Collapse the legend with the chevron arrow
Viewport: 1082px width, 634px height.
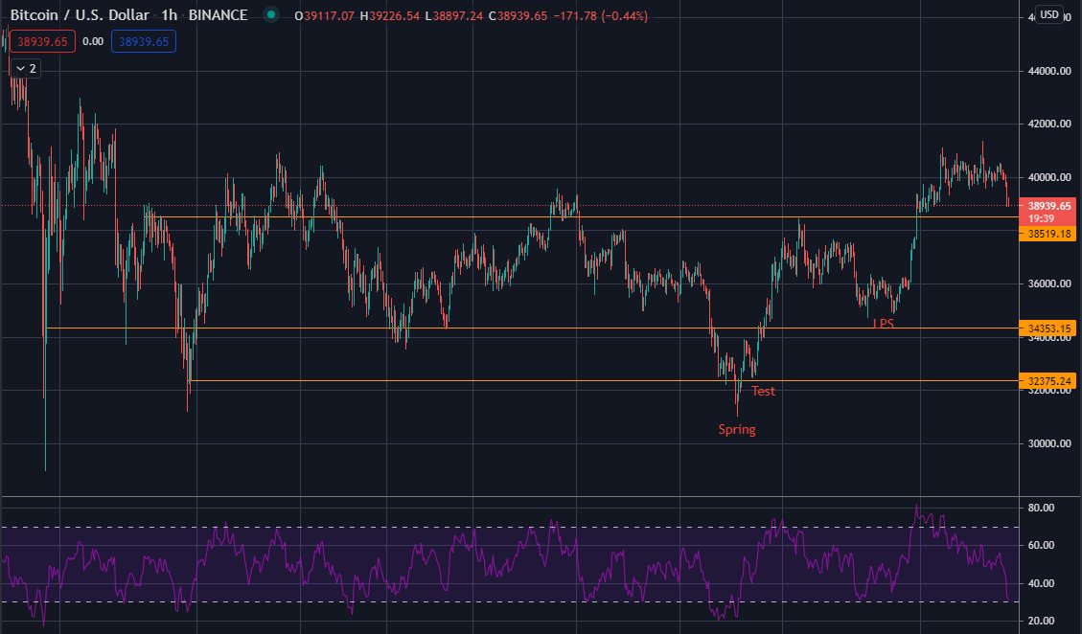pyautogui.click(x=21, y=68)
